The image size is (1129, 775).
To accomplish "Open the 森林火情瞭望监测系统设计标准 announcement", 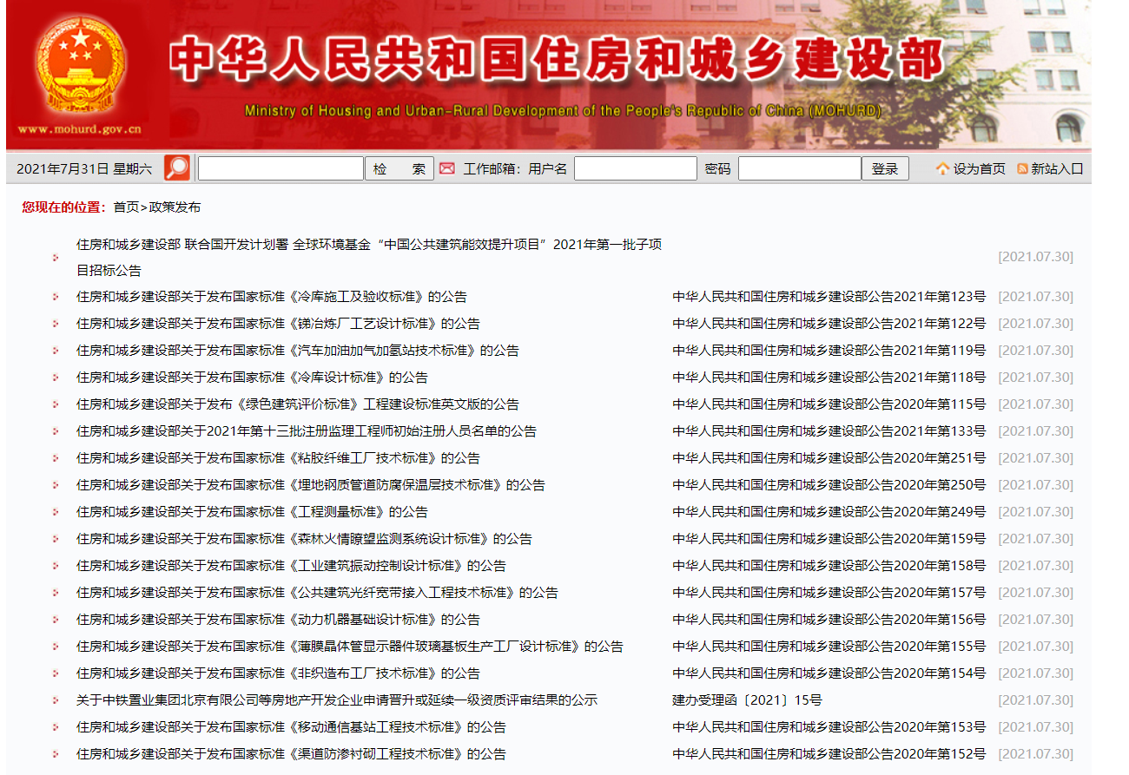I will pyautogui.click(x=304, y=539).
